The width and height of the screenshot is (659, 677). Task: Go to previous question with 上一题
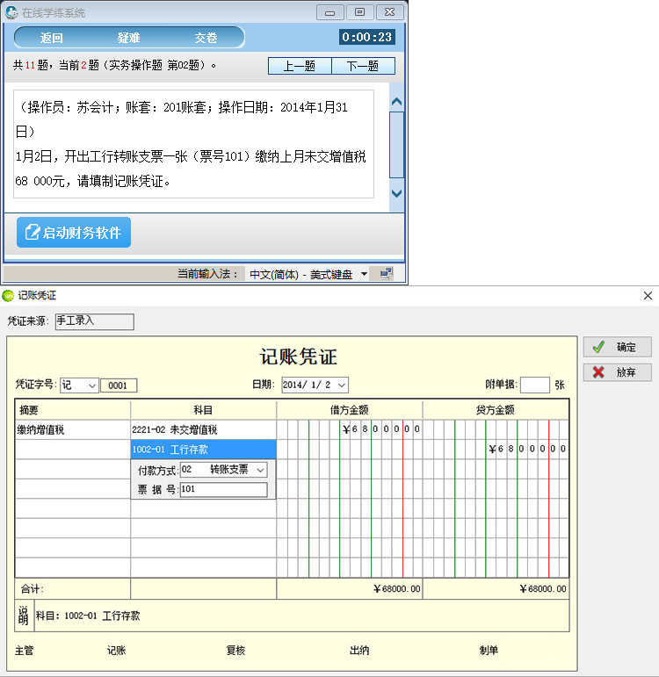299,67
